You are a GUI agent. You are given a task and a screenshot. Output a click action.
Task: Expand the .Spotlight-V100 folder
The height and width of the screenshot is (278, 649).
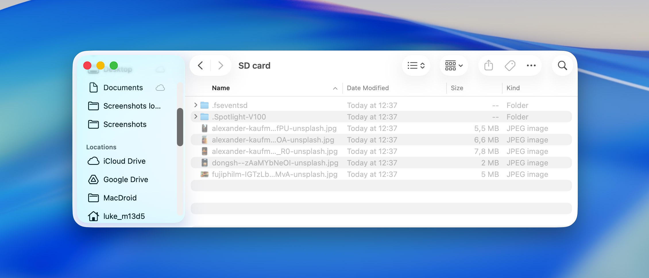click(196, 117)
